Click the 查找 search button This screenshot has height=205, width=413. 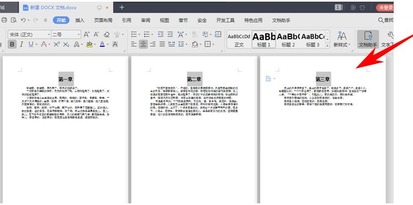(385, 20)
